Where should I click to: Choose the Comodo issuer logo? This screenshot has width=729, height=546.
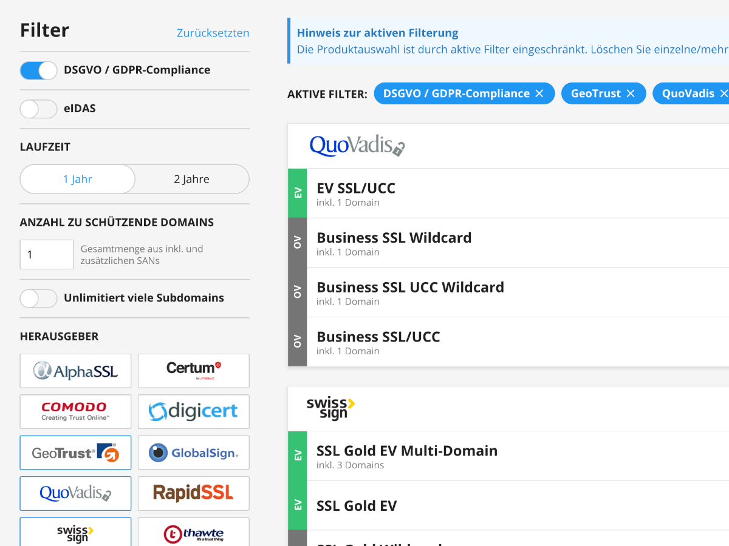pos(75,411)
